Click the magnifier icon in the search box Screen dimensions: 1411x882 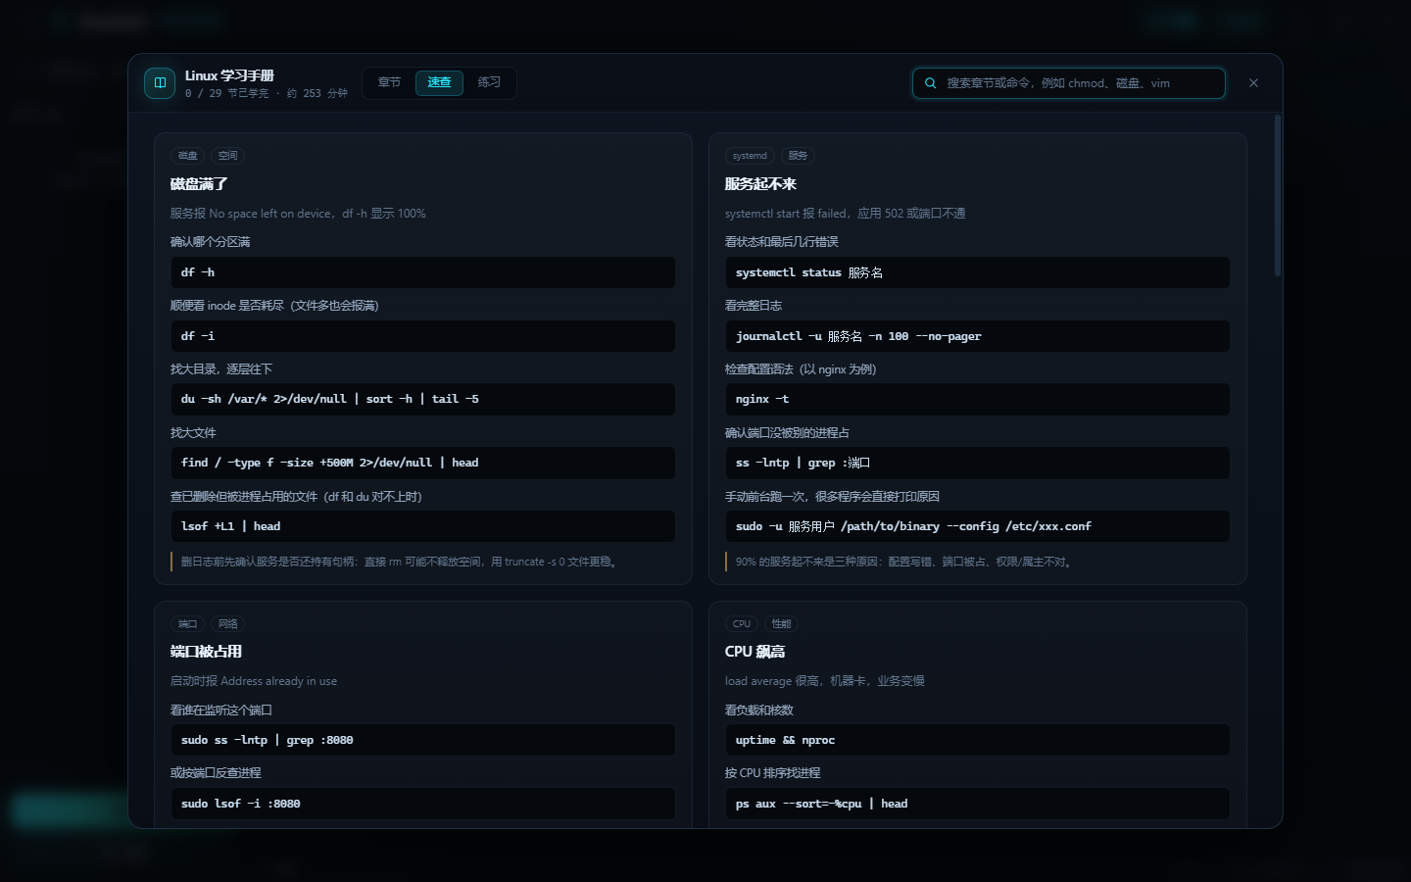click(x=931, y=83)
